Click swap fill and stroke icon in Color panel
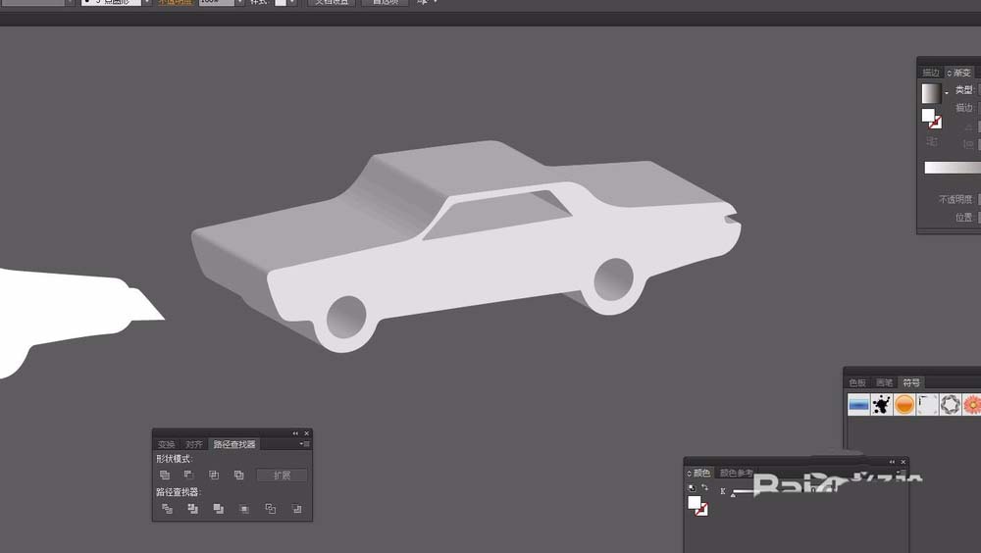The height and width of the screenshot is (553, 981). [x=705, y=487]
